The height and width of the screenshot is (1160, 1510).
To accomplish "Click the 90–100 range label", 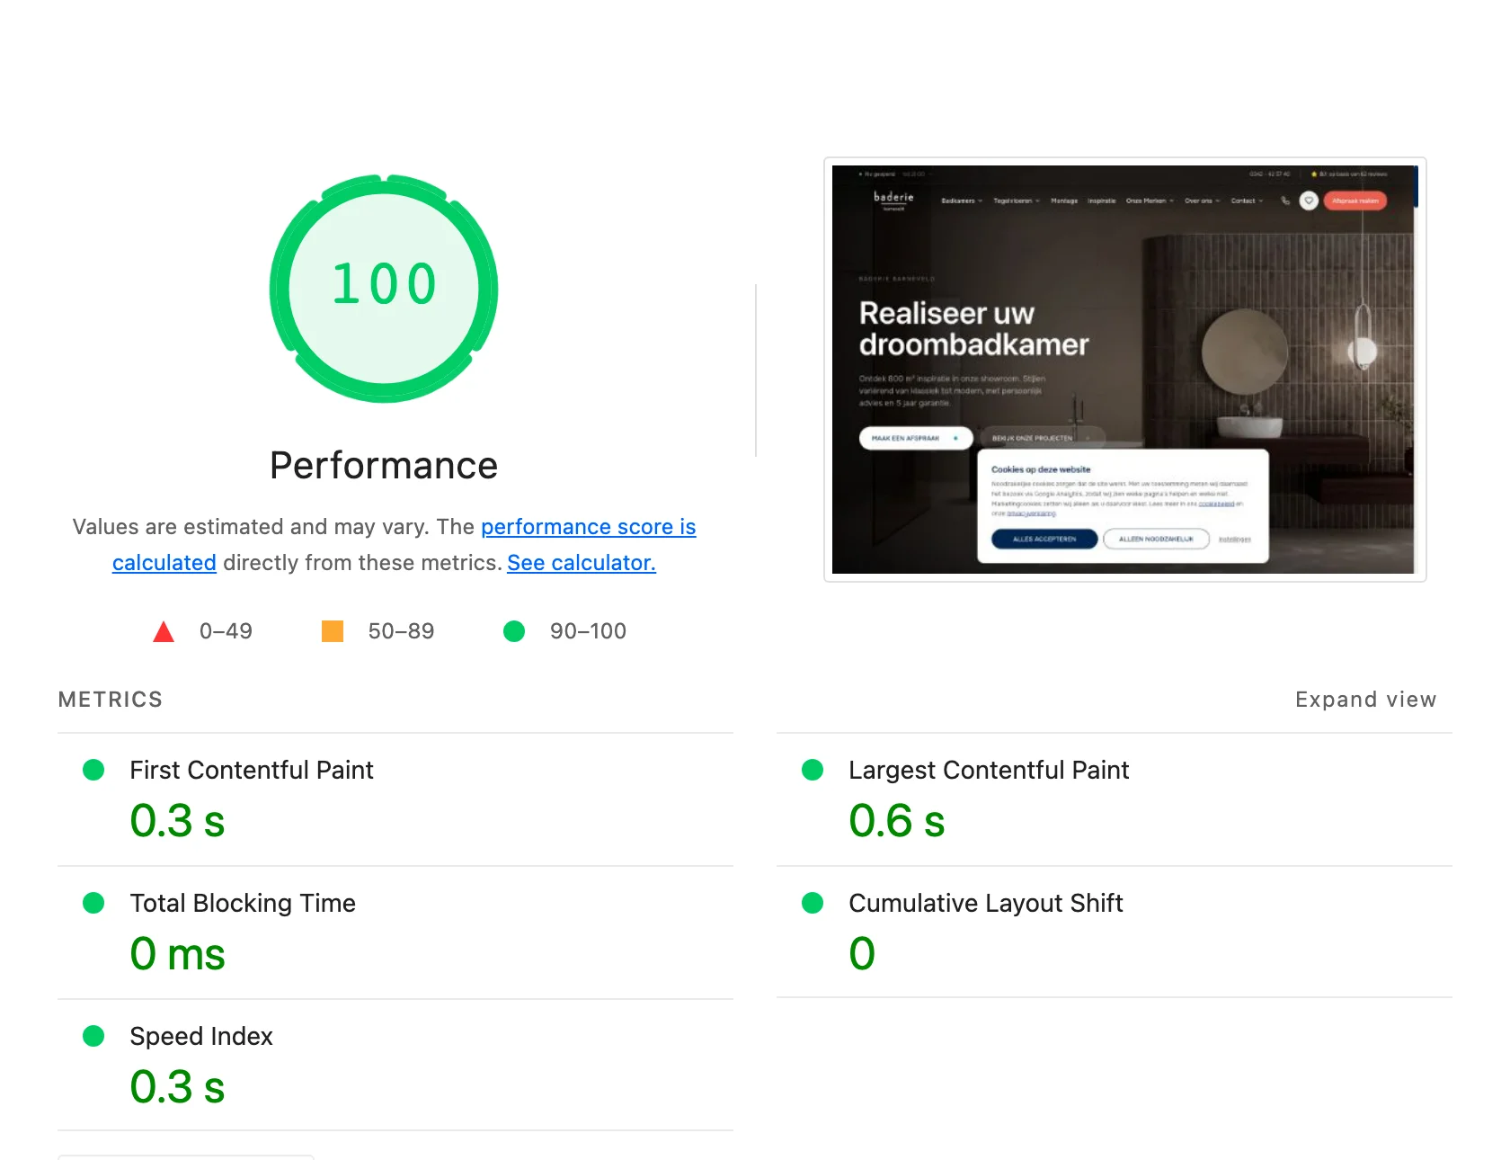I will [588, 631].
